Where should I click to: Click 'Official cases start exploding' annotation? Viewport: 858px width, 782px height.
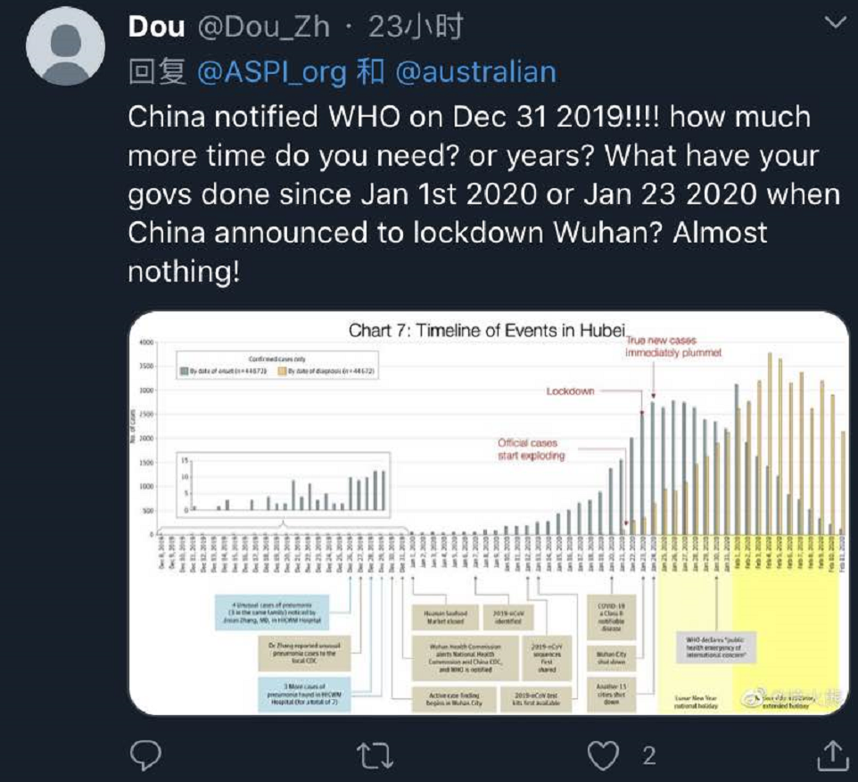[531, 449]
